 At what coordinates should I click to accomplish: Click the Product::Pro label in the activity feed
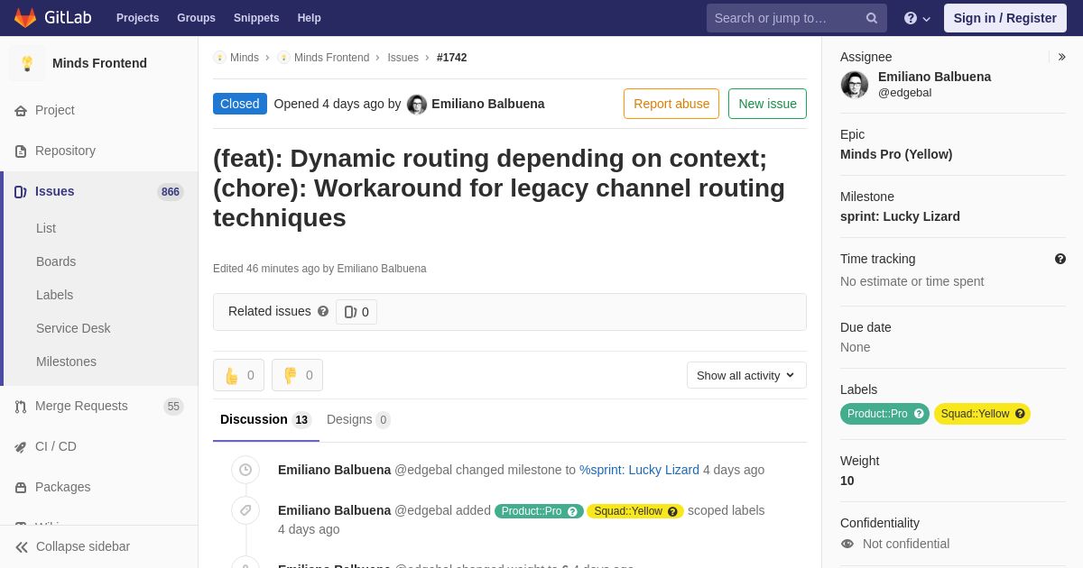[x=539, y=511]
